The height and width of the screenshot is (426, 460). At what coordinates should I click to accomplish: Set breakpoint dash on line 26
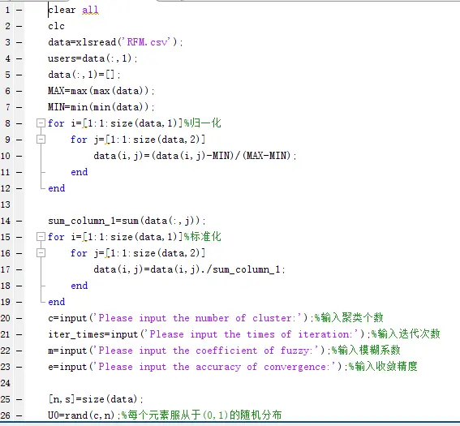pos(19,415)
